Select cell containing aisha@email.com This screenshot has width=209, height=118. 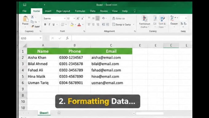[x=112, y=58]
